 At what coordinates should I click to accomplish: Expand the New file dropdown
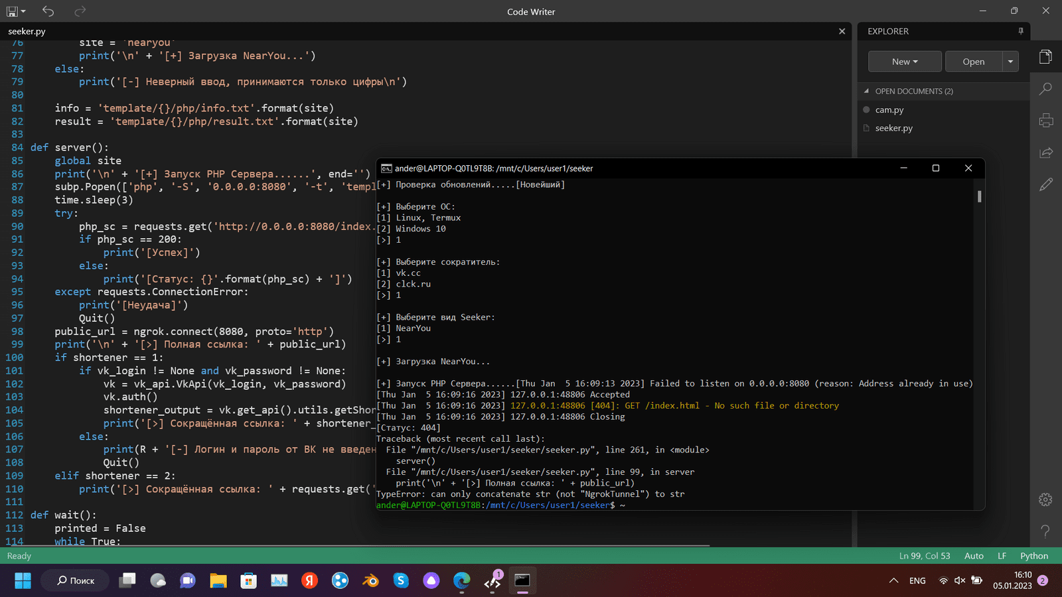click(905, 62)
